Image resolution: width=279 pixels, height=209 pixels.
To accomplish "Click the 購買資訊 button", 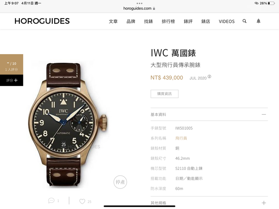I will coord(164,94).
